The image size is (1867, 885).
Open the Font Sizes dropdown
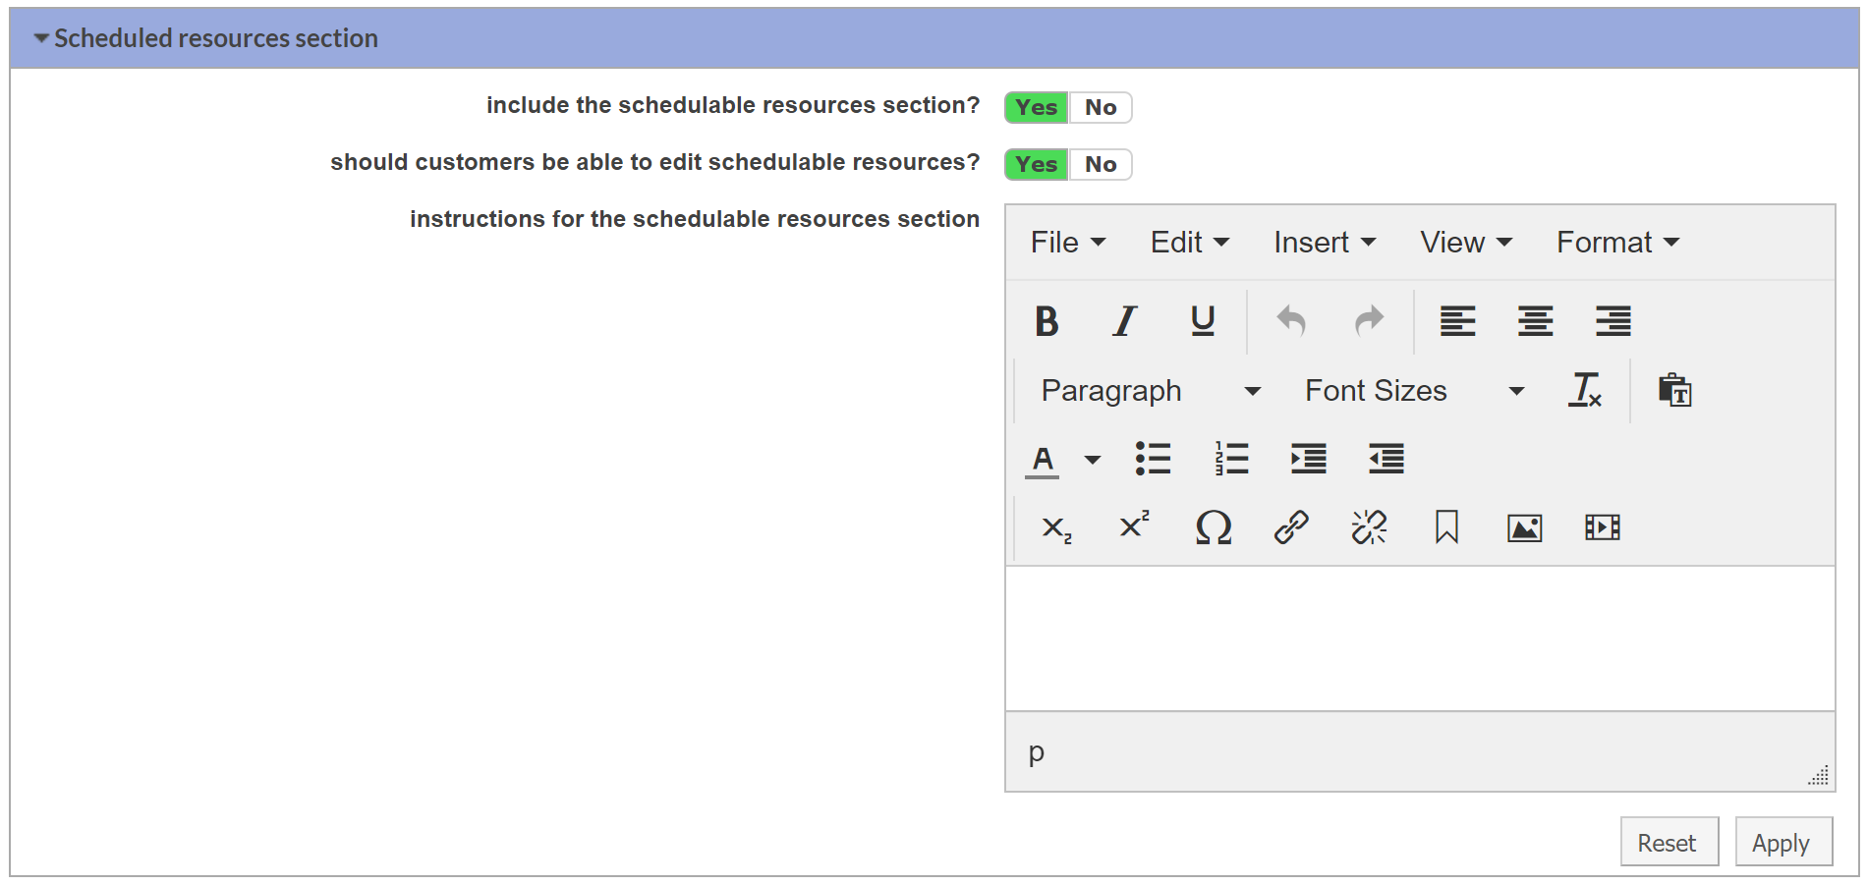(x=1413, y=391)
